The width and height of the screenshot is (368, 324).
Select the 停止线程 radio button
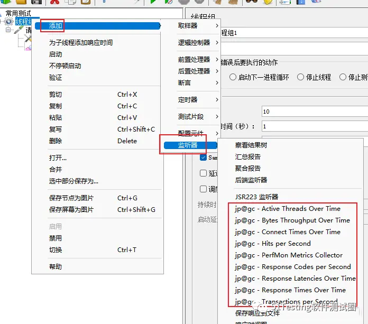tap(300, 77)
